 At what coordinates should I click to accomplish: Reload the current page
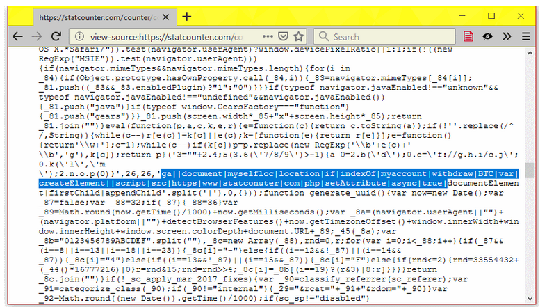coord(56,36)
